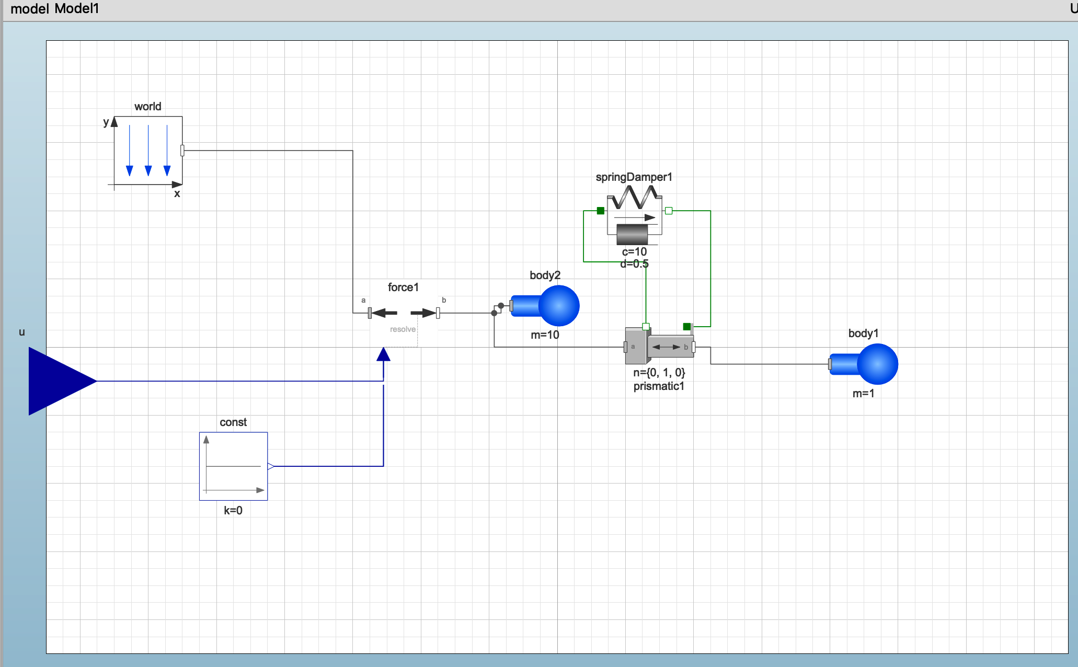
Task: Select the body2 blue mass sphere
Action: click(x=559, y=306)
